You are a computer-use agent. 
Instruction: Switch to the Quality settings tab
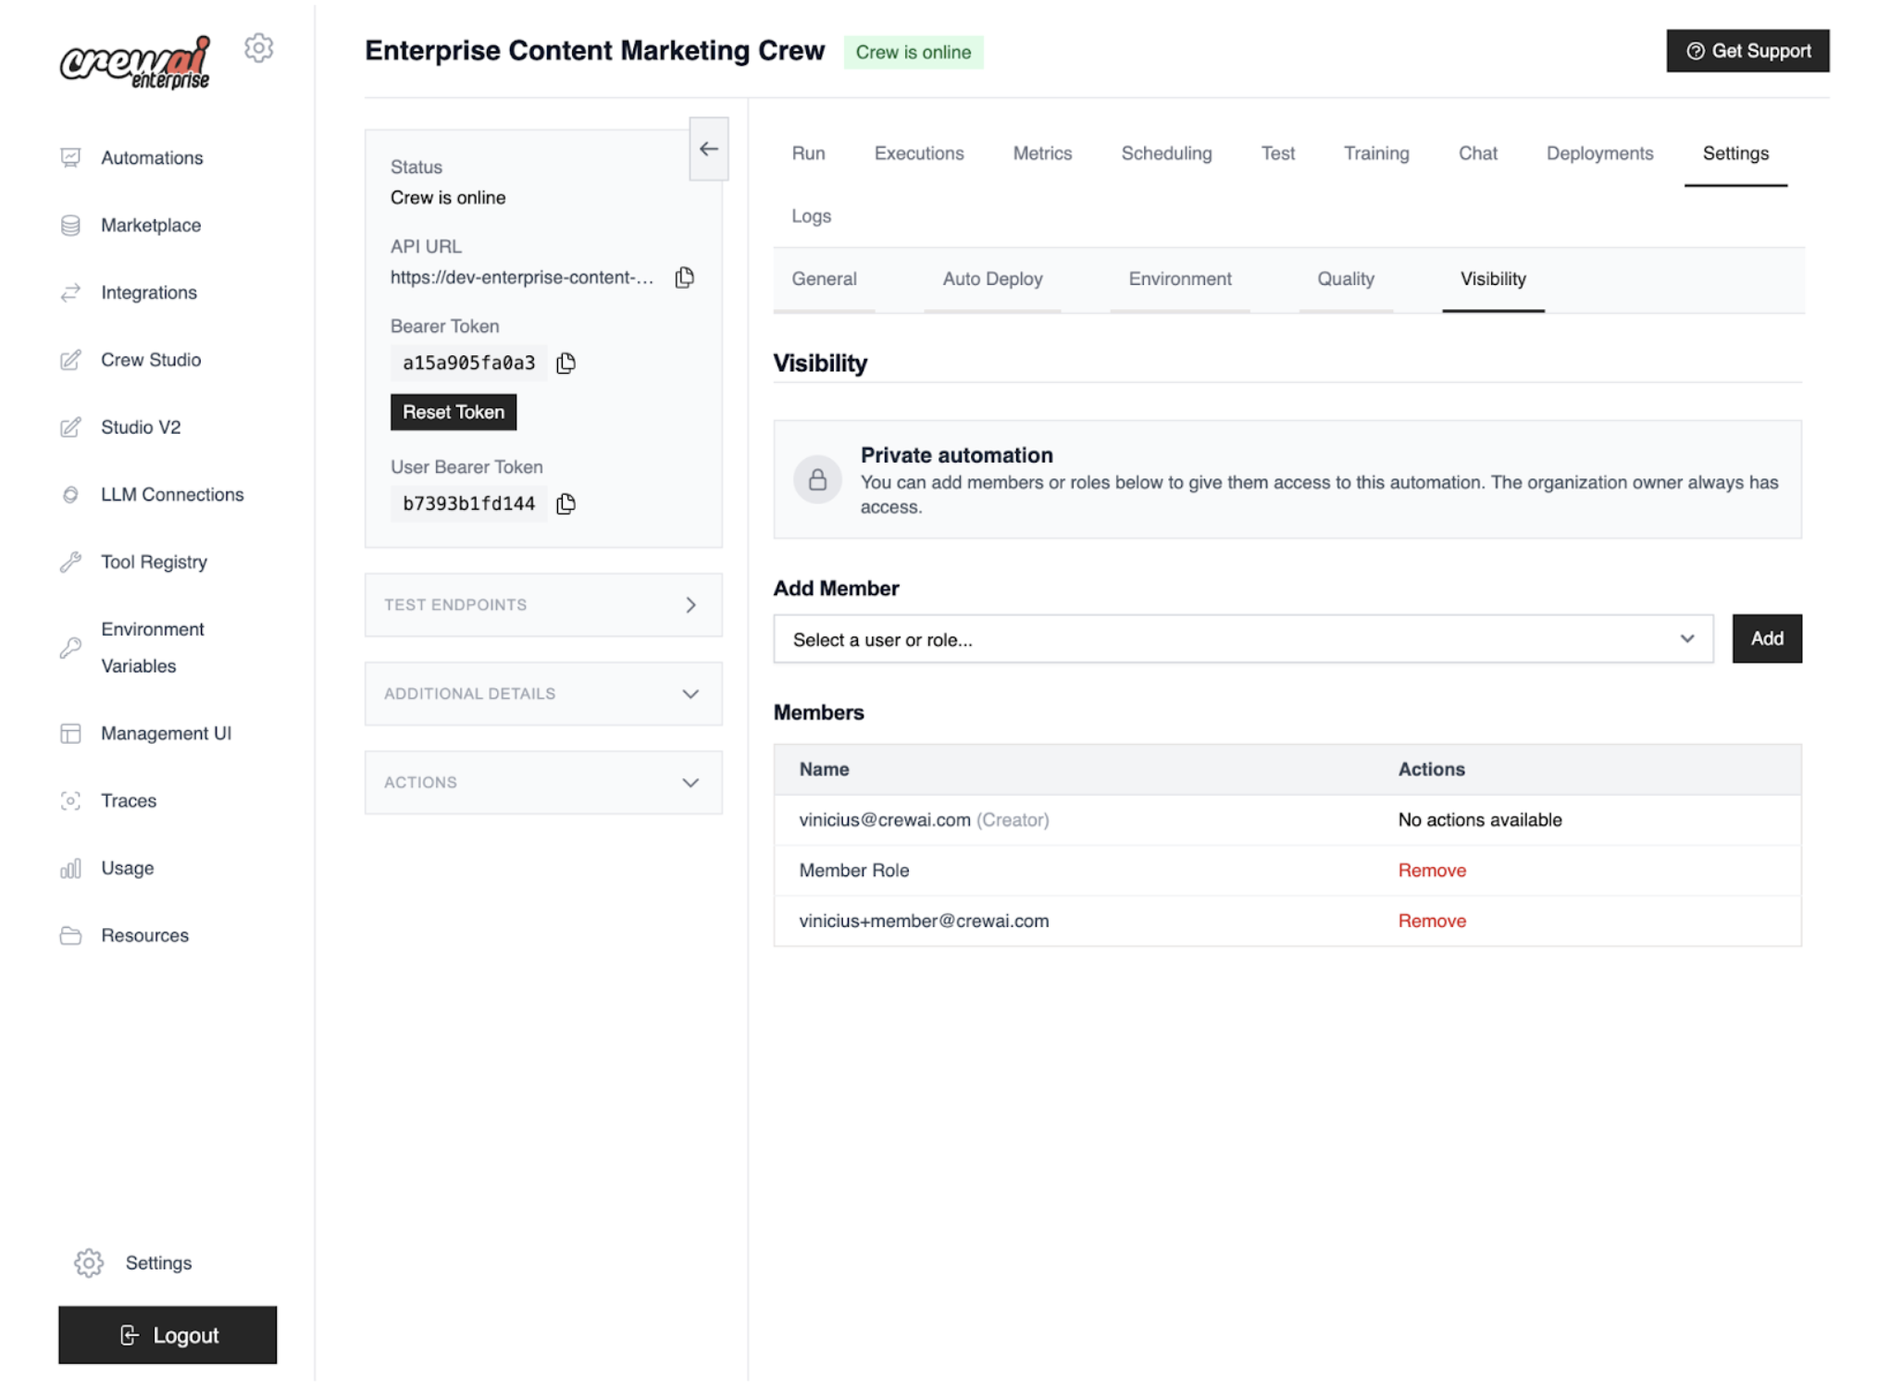pyautogui.click(x=1346, y=278)
